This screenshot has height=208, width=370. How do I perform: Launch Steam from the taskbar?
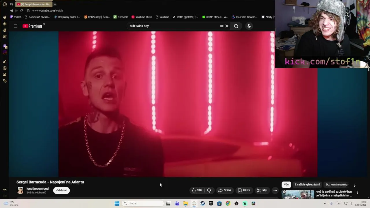tap(202, 203)
